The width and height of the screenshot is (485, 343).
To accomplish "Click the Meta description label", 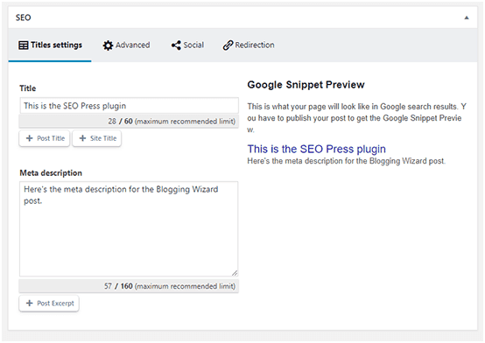I will tap(51, 173).
